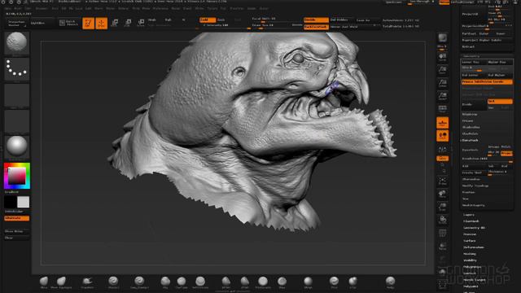Select the Clay brush in bottom shelf

(x=165, y=282)
